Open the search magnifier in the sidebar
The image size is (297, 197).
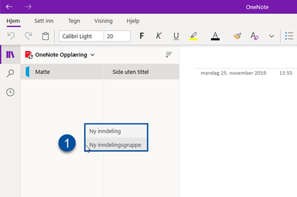coord(10,73)
